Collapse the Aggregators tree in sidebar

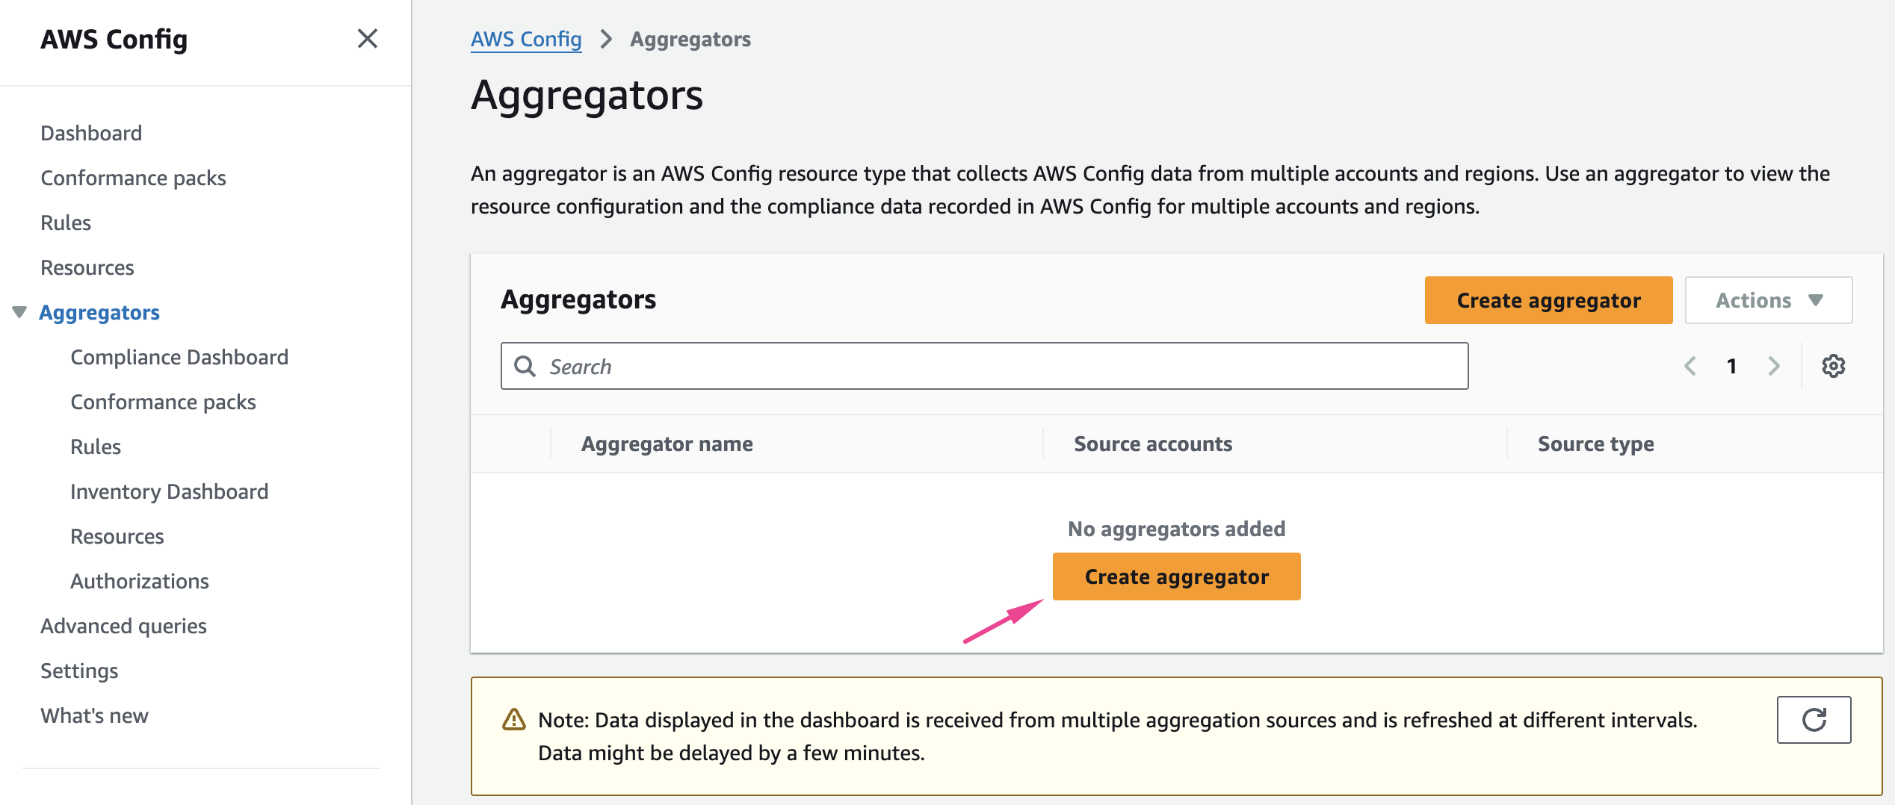tap(19, 312)
